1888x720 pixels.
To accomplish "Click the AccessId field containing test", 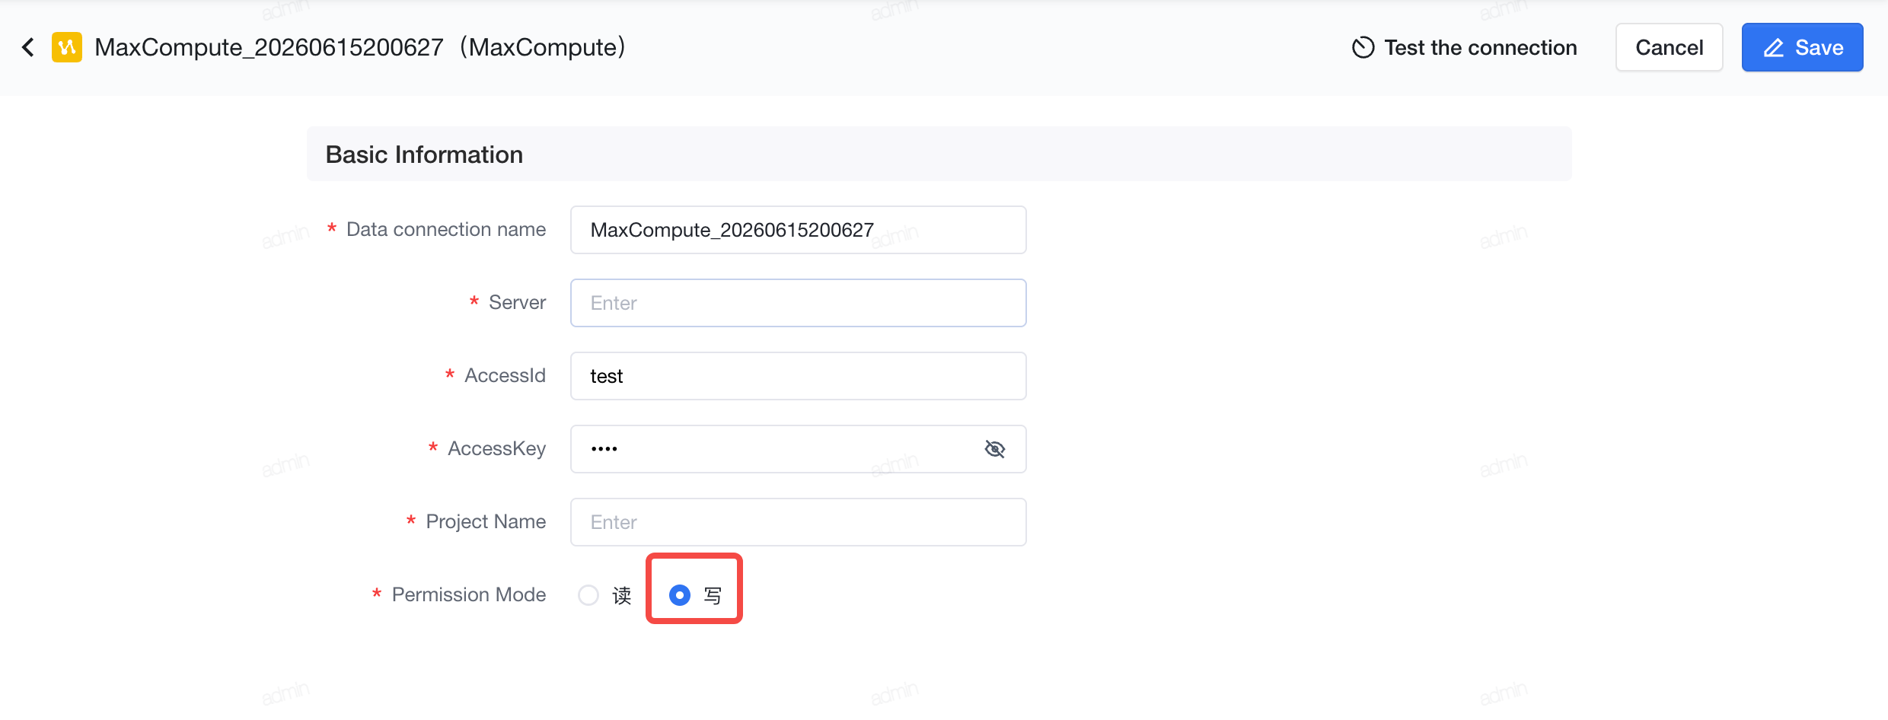I will coord(798,376).
